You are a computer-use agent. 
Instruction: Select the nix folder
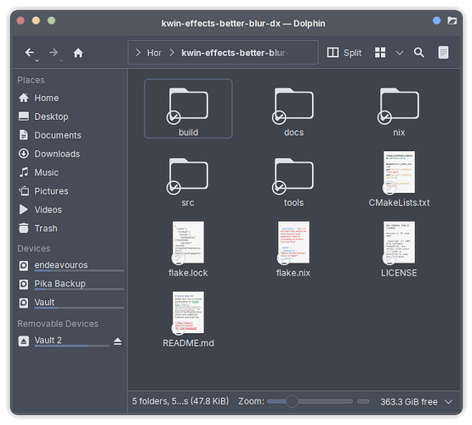399,109
